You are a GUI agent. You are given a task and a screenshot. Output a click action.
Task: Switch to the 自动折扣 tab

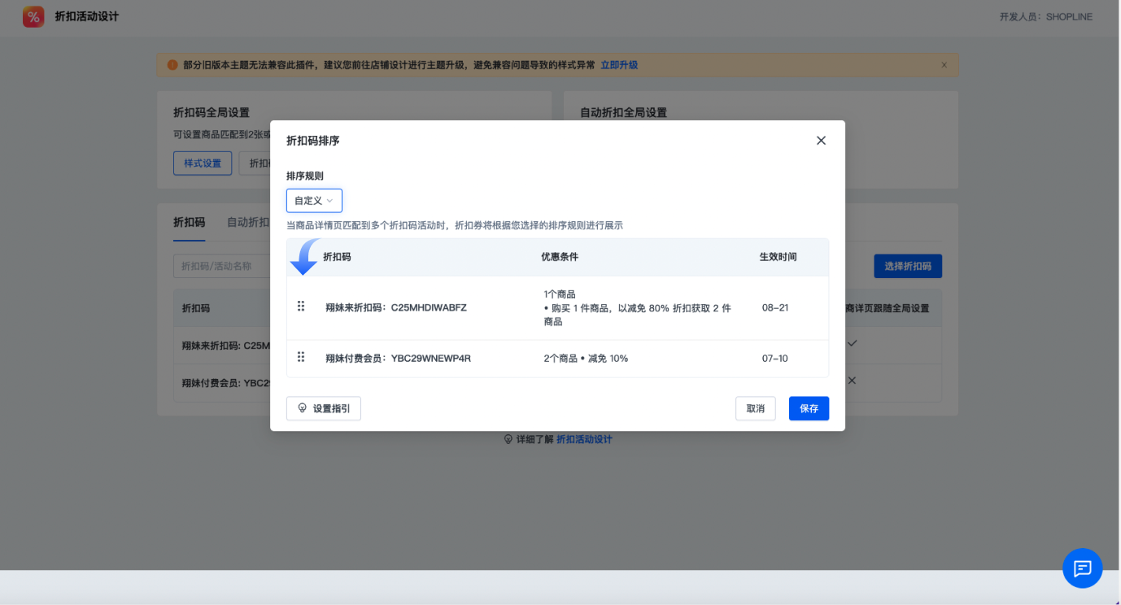pos(248,222)
